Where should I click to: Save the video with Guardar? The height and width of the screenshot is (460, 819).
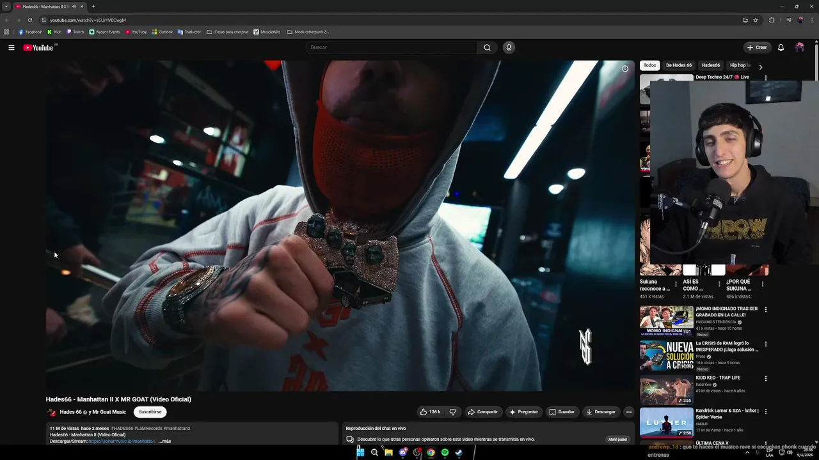(x=562, y=412)
